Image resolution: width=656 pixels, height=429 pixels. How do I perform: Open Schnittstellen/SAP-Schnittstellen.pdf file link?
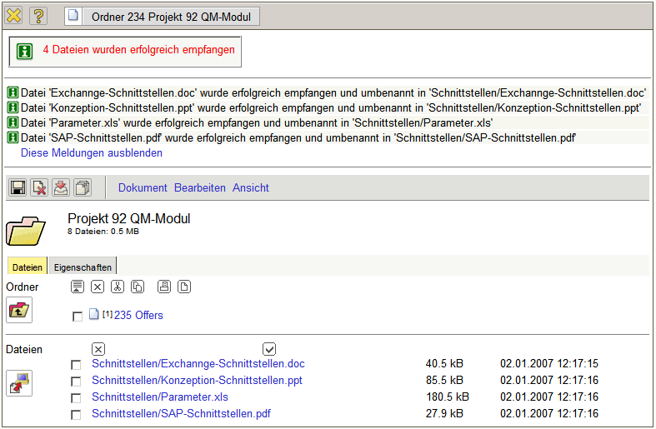tap(181, 414)
